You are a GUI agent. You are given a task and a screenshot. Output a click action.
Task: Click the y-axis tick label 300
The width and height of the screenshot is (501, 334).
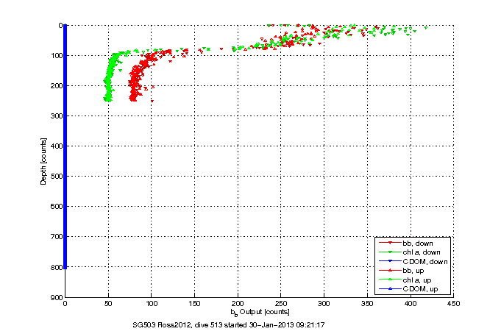tap(57, 116)
